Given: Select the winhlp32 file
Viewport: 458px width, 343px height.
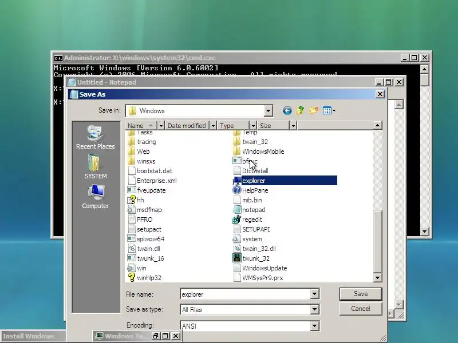Looking at the screenshot, I should (x=145, y=278).
